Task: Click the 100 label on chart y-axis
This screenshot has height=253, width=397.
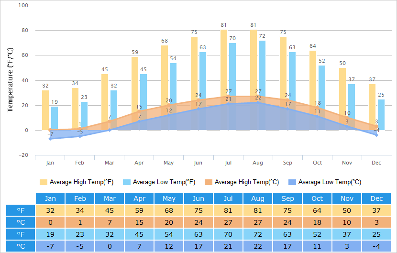Action: [x=23, y=5]
